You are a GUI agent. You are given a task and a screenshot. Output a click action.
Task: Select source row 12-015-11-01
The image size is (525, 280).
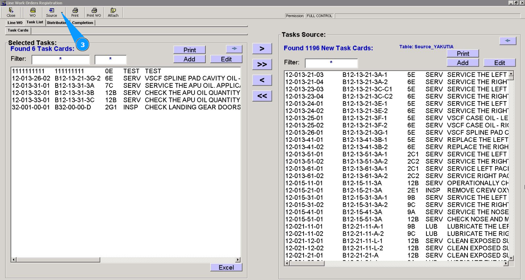point(397,183)
